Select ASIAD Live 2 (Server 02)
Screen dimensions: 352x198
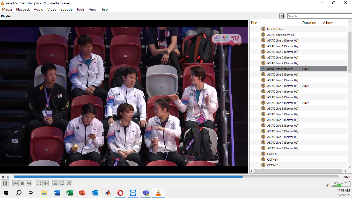[x=283, y=63]
